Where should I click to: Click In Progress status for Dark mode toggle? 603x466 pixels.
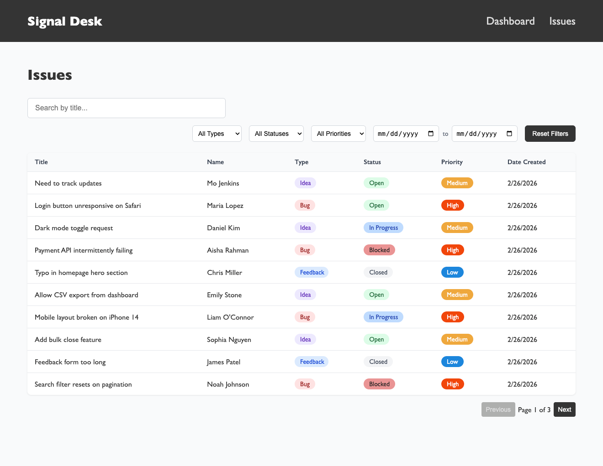pos(383,228)
